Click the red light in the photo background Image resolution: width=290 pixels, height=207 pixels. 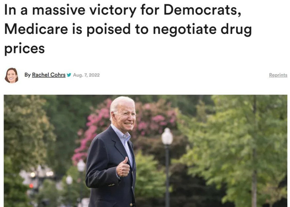(x=31, y=185)
